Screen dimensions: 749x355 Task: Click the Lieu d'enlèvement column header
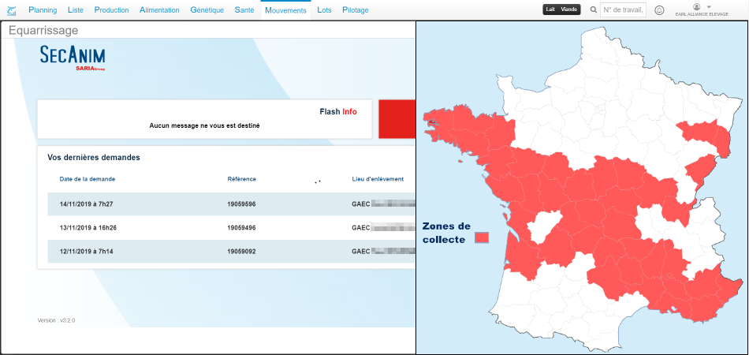pos(378,179)
